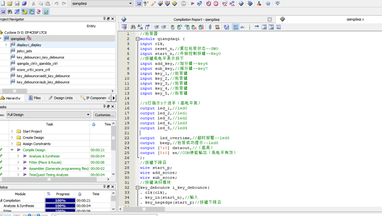Click the paperclip icon in editor toolbar
Image resolution: width=382 pixels, height=216 pixels.
coord(210,27)
